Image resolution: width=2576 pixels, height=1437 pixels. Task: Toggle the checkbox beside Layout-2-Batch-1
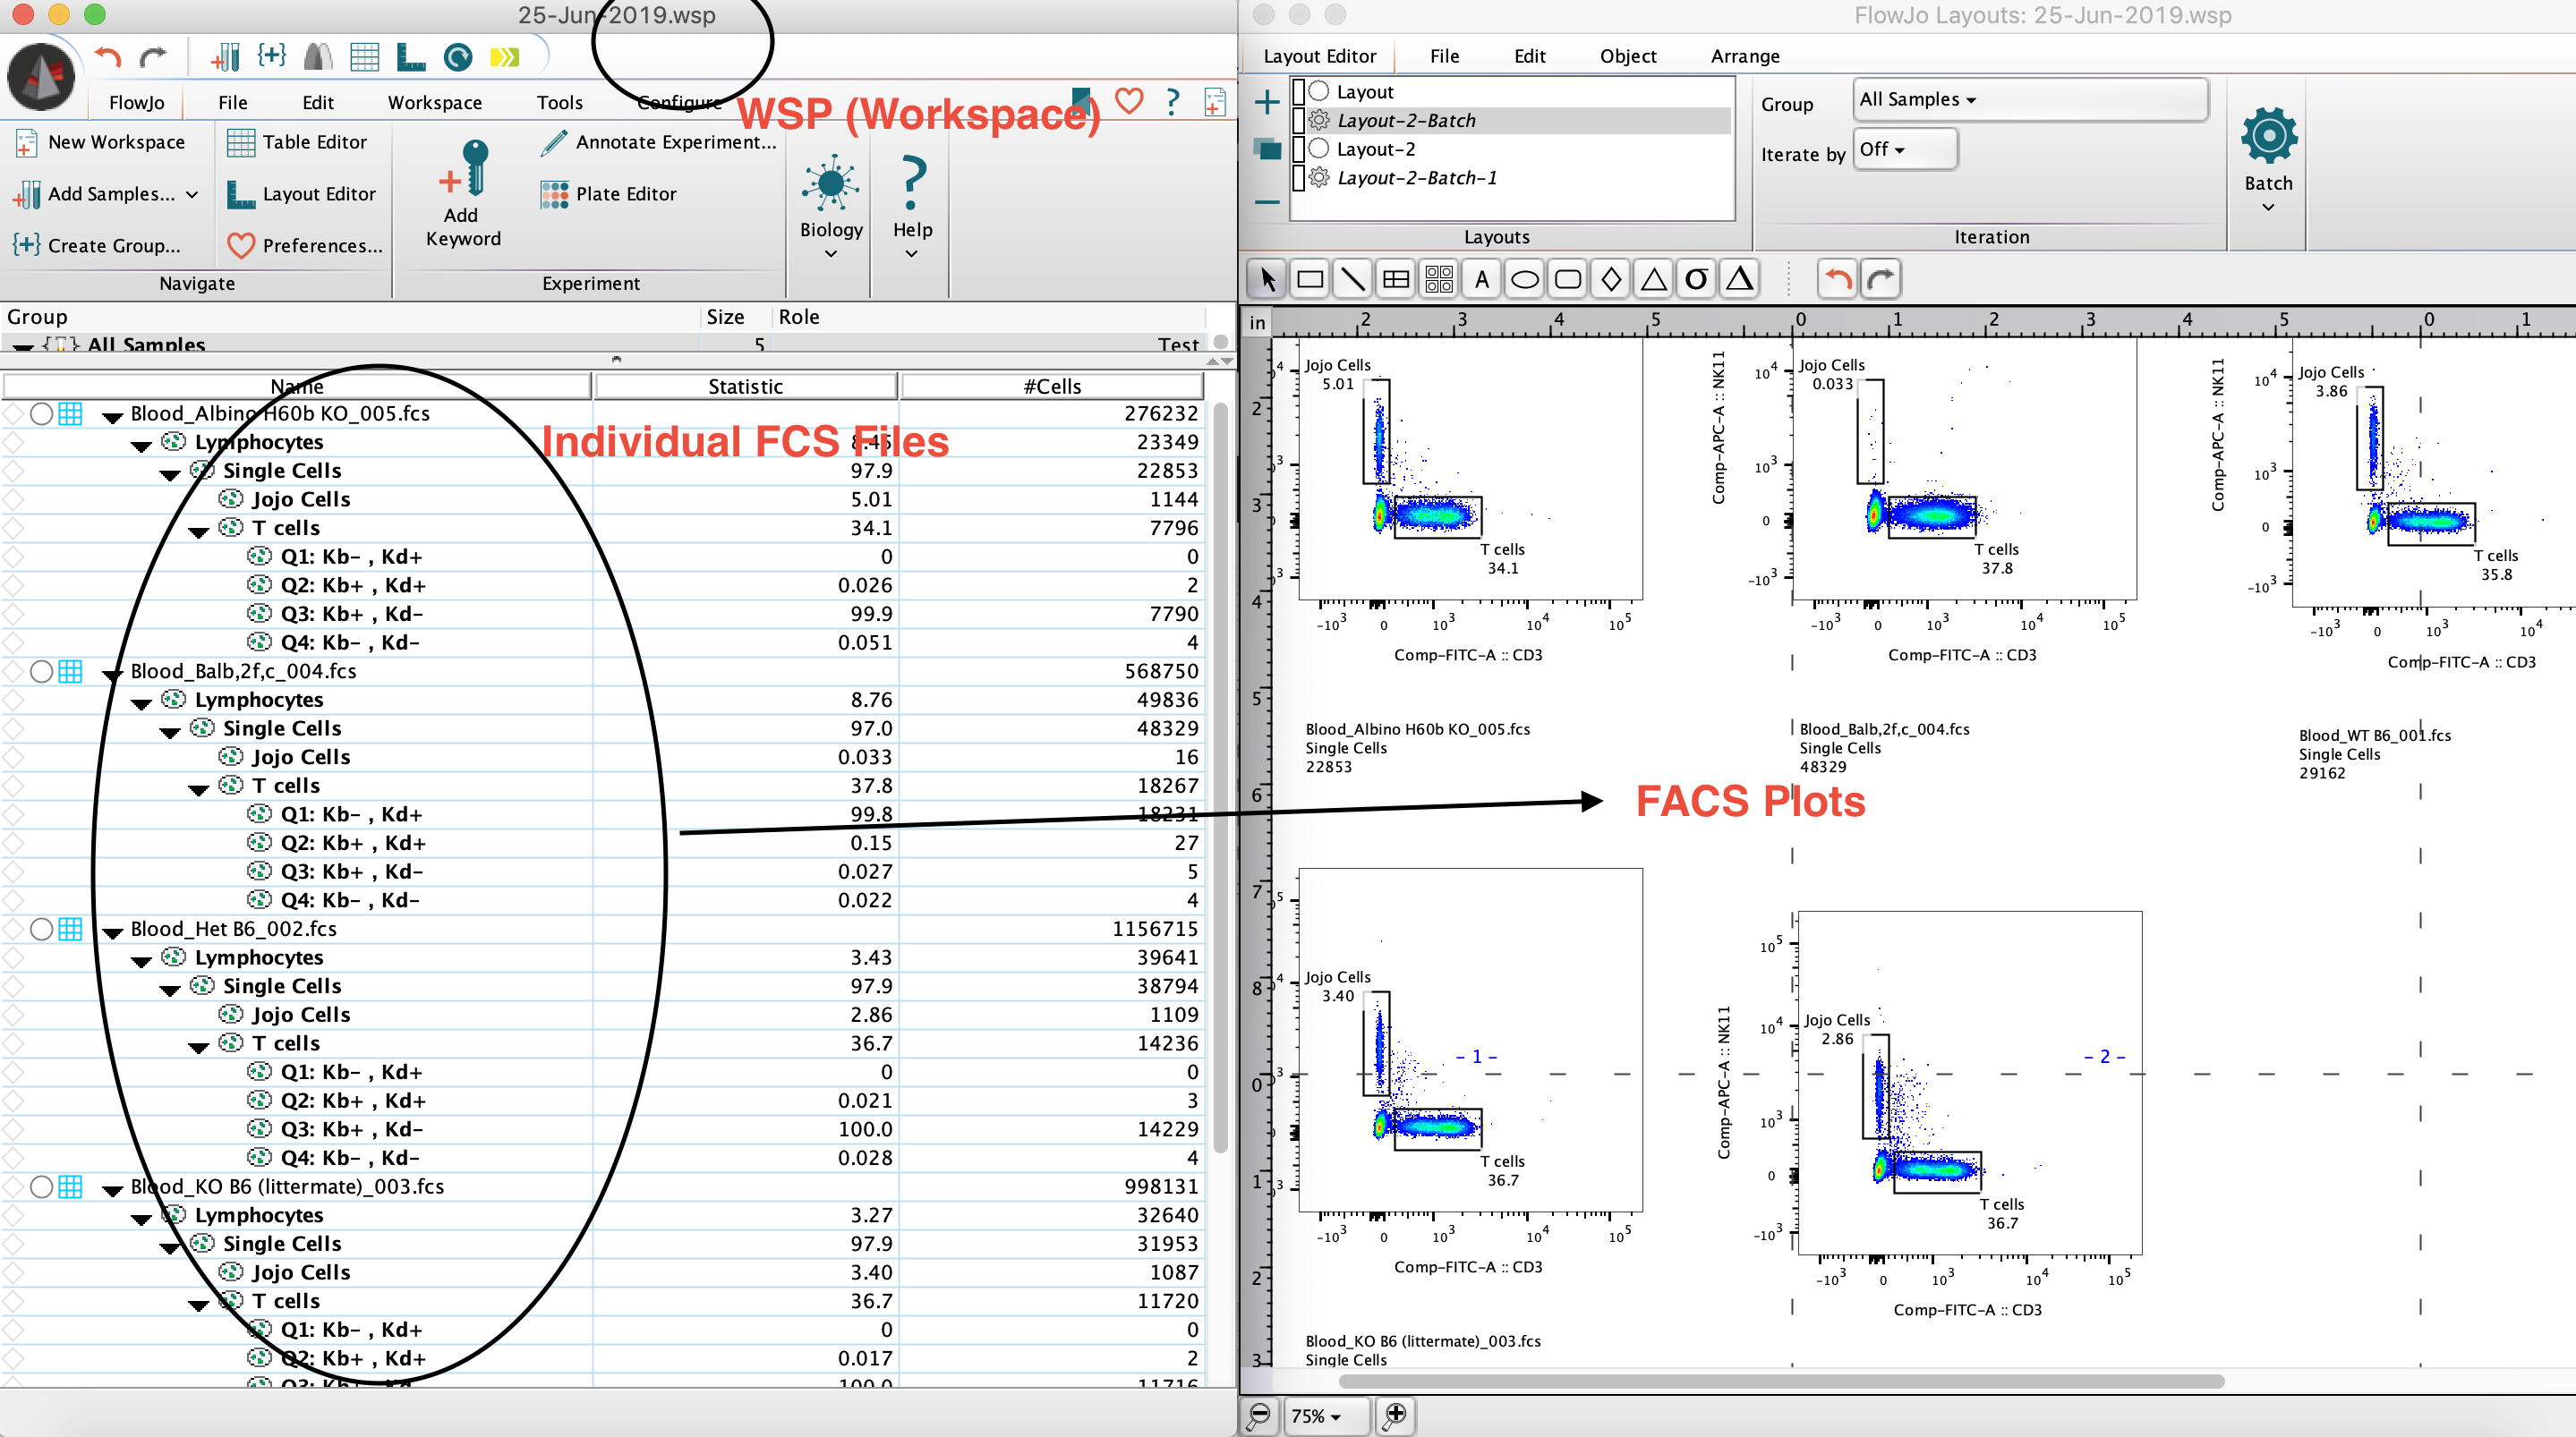1299,178
